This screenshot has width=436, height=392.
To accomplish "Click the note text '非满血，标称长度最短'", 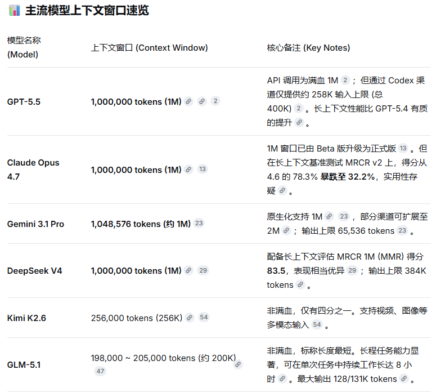I will (309, 350).
